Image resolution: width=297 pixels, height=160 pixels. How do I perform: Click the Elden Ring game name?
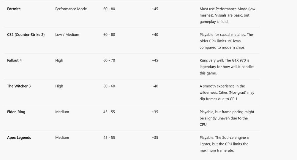tap(16, 112)
